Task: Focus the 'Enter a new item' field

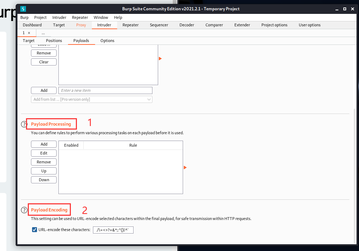Action: 105,90
